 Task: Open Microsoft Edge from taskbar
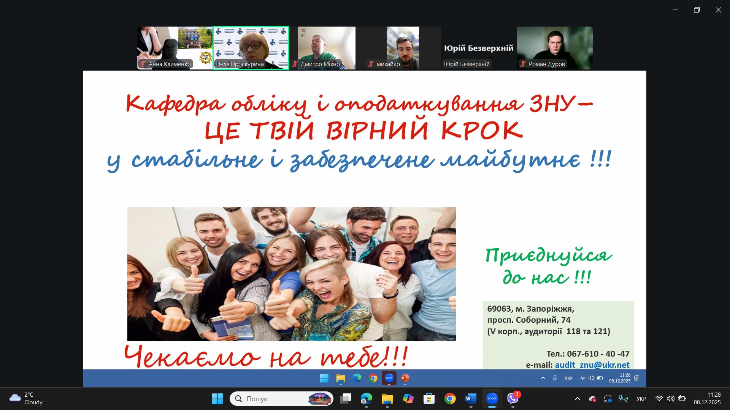[366, 399]
